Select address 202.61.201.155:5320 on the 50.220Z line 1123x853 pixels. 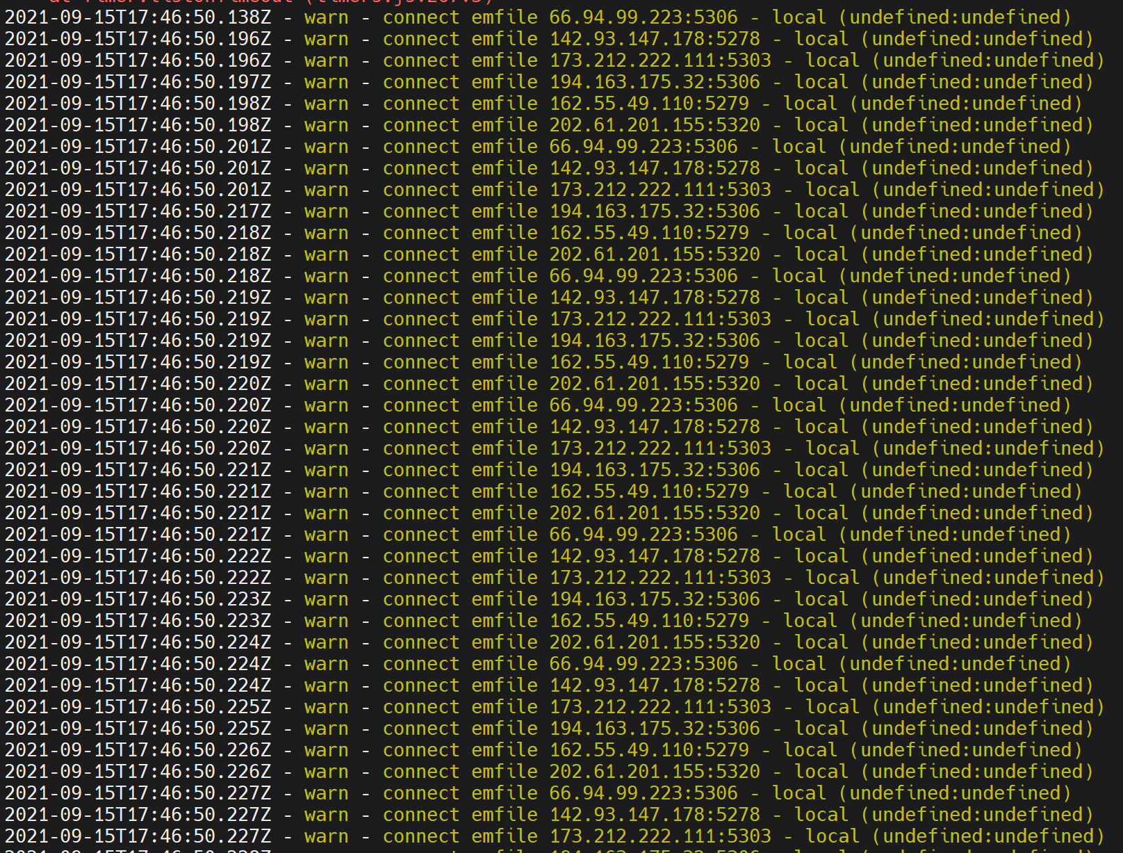tap(655, 384)
